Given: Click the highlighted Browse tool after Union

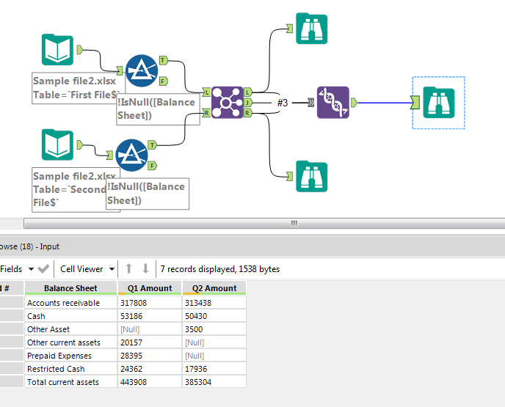Looking at the screenshot, I should [438, 103].
